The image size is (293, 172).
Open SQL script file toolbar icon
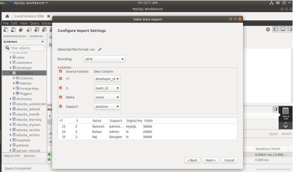pos(13,30)
